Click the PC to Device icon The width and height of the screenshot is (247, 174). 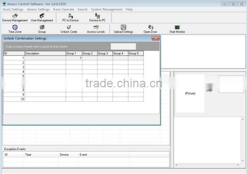point(70,18)
